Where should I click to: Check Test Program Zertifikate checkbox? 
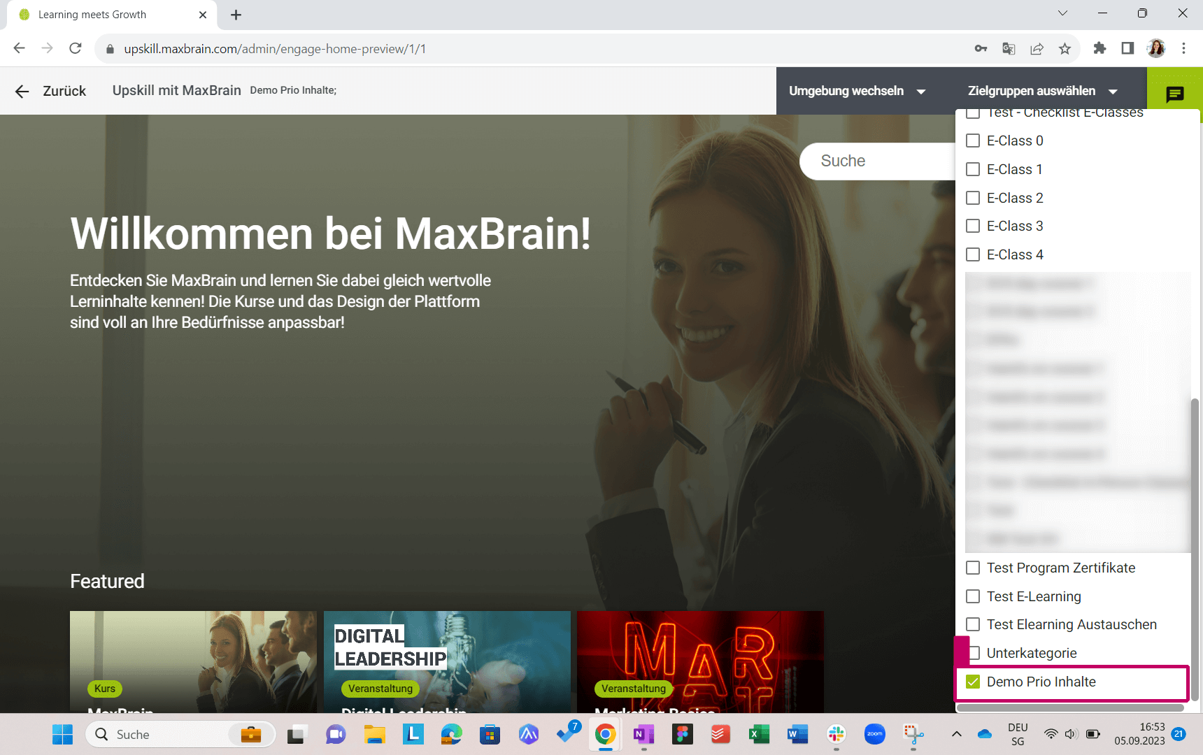pyautogui.click(x=973, y=568)
